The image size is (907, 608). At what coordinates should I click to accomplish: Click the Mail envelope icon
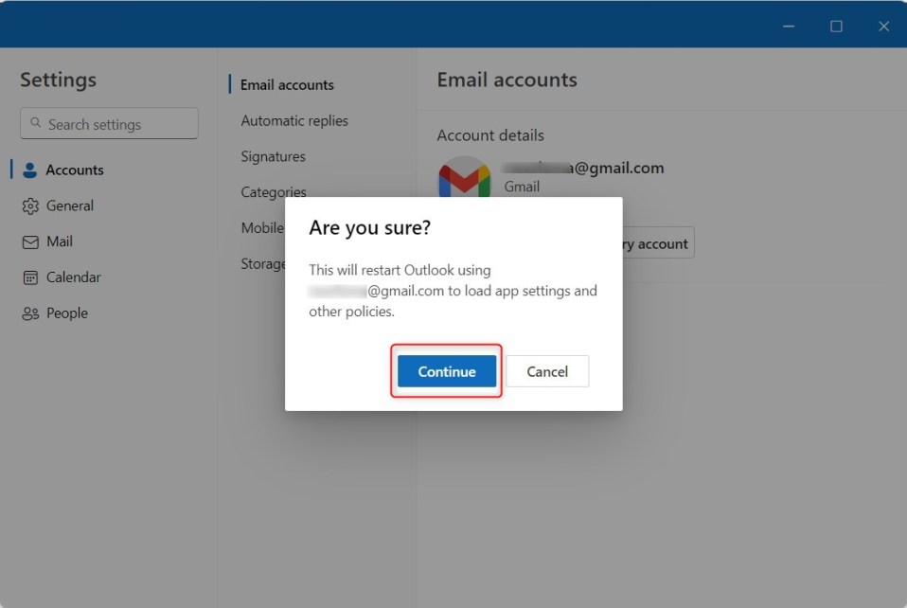30,241
